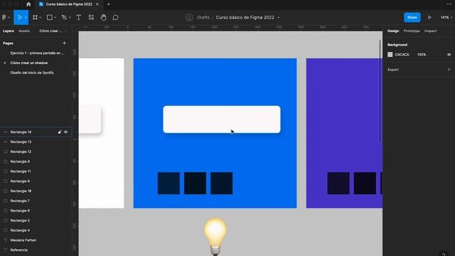Select the Text tool
The width and height of the screenshot is (455, 256).
[79, 17]
